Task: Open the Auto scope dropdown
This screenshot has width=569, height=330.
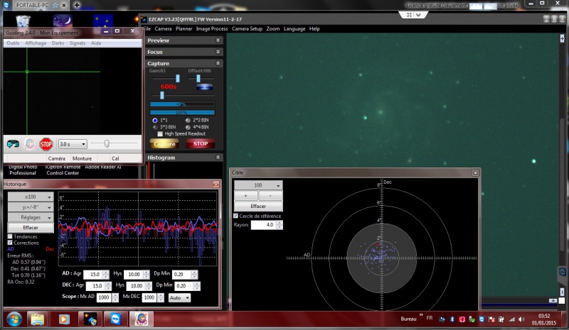Action: [179, 298]
